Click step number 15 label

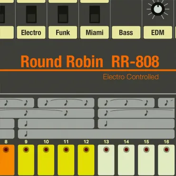(147, 142)
